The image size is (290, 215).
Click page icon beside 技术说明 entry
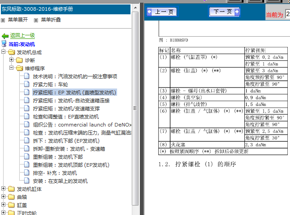pos(27,76)
